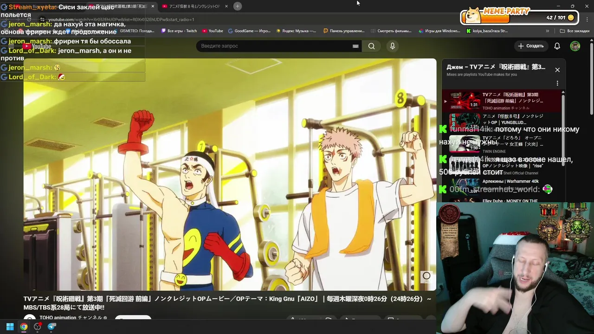594x334 pixels.
Task: Click the video title text
Action: pyautogui.click(x=227, y=303)
